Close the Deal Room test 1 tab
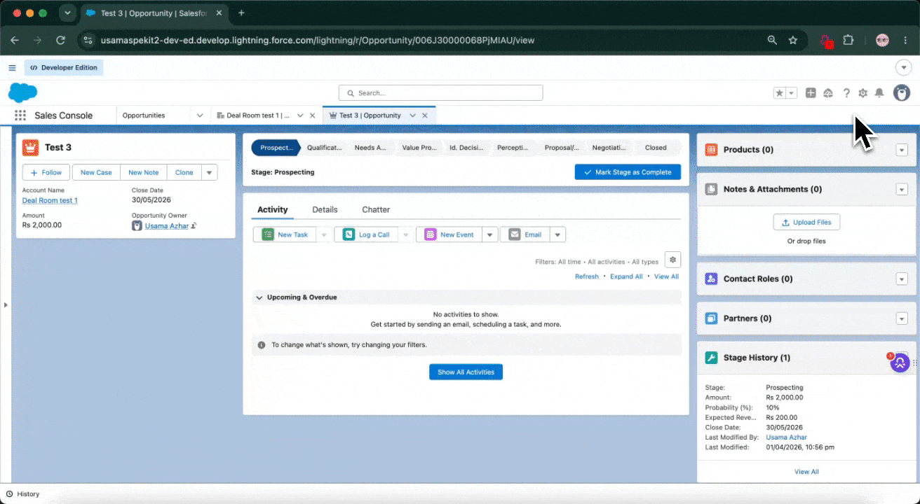The height and width of the screenshot is (504, 920). pyautogui.click(x=312, y=115)
